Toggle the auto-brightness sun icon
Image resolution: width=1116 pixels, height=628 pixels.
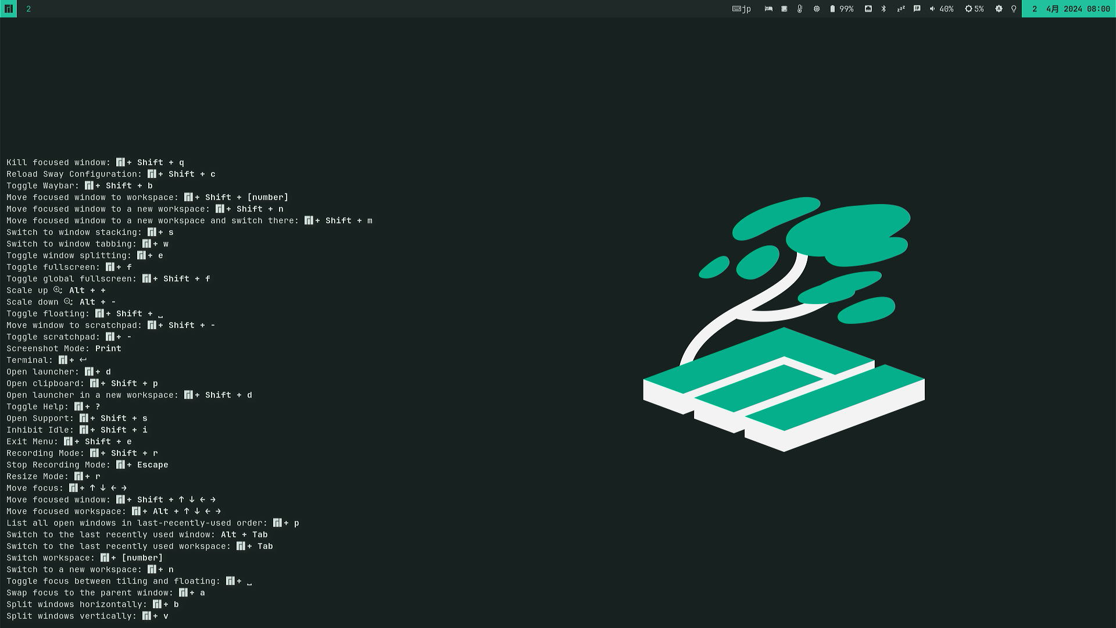pos(999,9)
